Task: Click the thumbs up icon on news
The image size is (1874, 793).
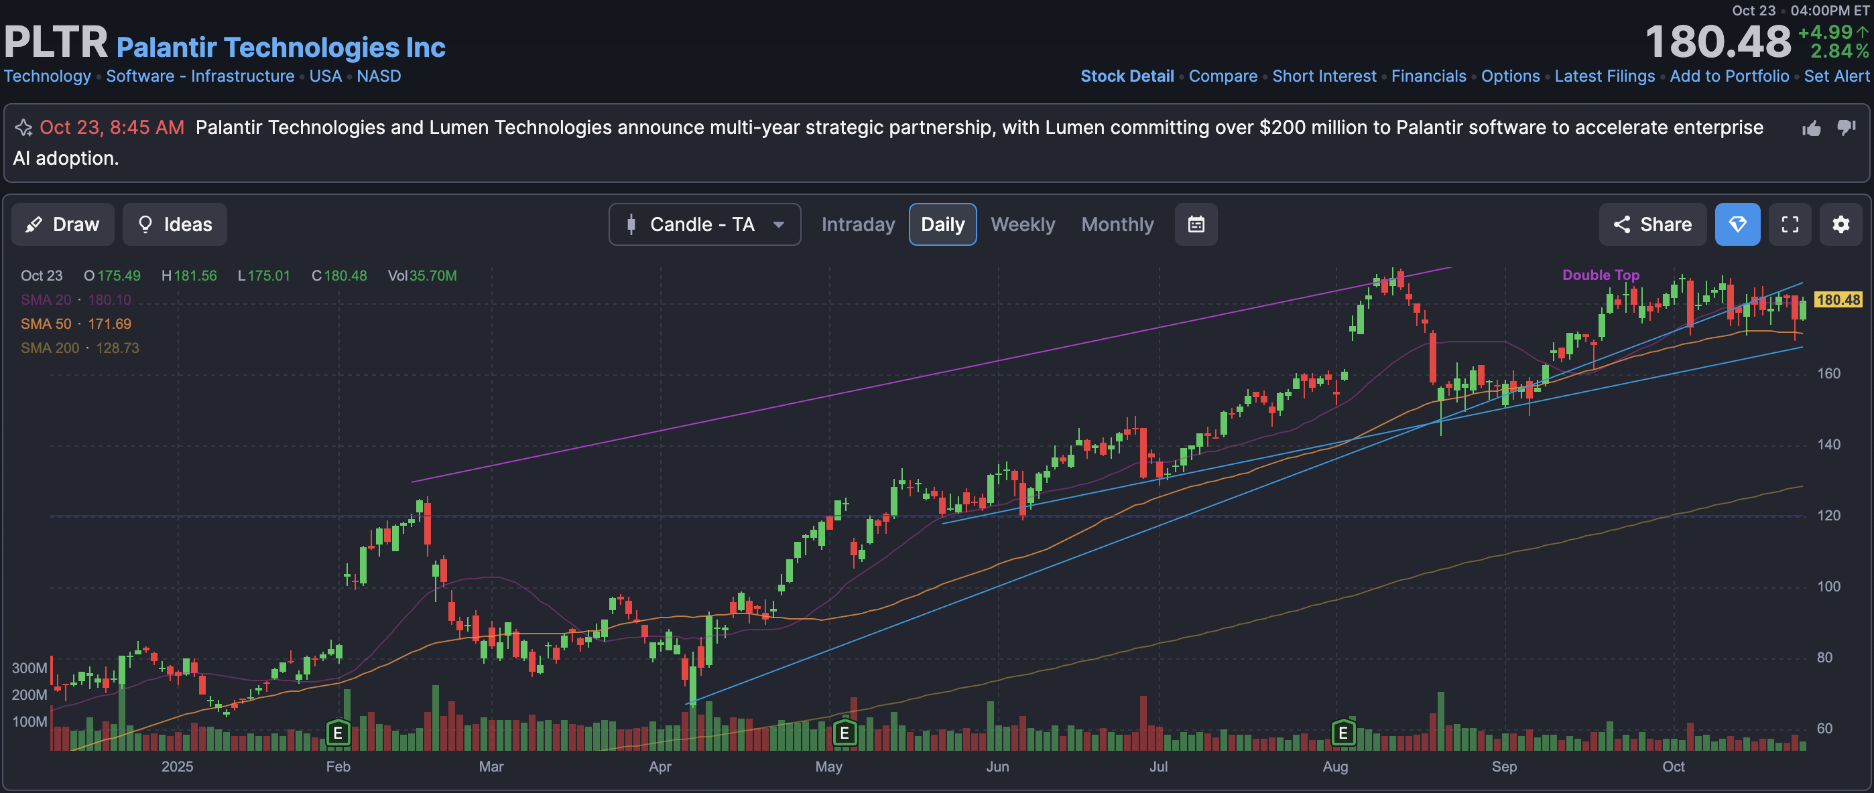Action: (x=1812, y=129)
